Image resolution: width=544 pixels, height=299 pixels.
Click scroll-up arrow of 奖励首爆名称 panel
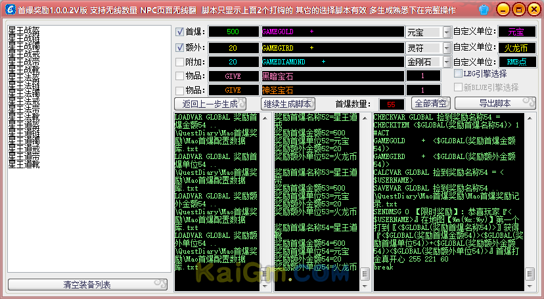pos(365,119)
